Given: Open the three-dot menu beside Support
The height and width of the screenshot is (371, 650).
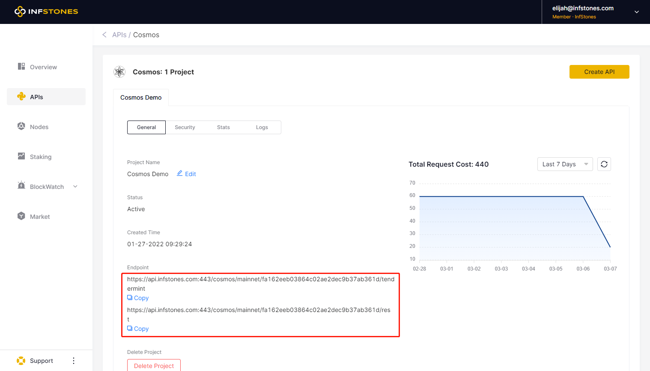Looking at the screenshot, I should (x=74, y=361).
